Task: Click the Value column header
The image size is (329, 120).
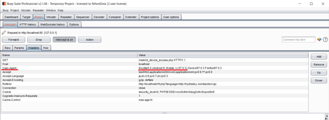Action: pyautogui.click(x=223, y=55)
